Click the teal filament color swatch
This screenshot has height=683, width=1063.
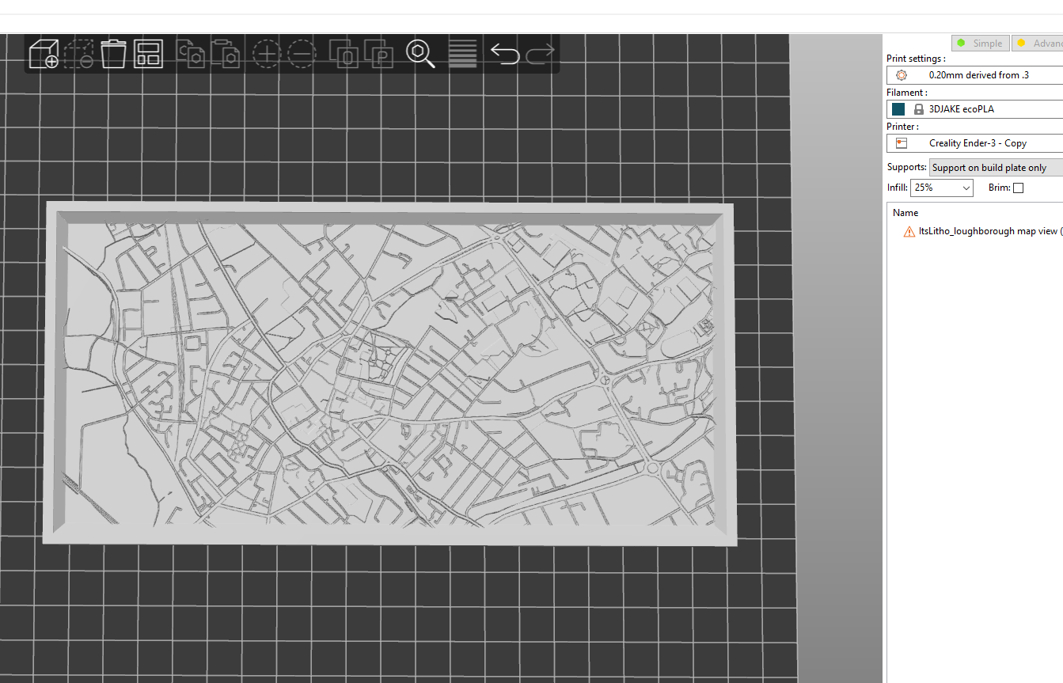coord(898,108)
